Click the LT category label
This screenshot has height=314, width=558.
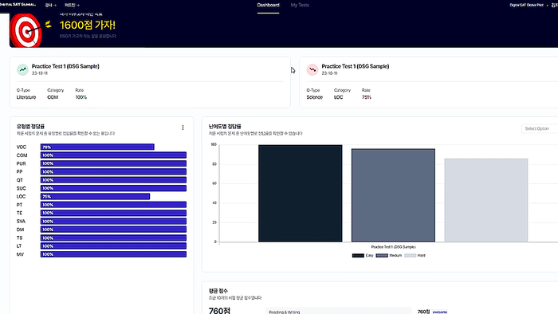point(19,245)
